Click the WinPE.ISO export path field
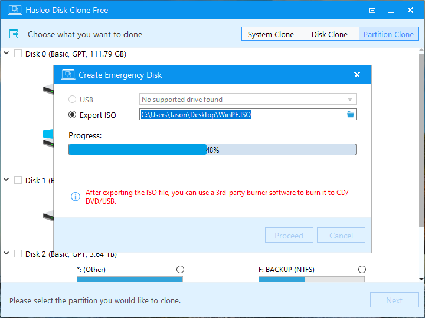 click(248, 114)
